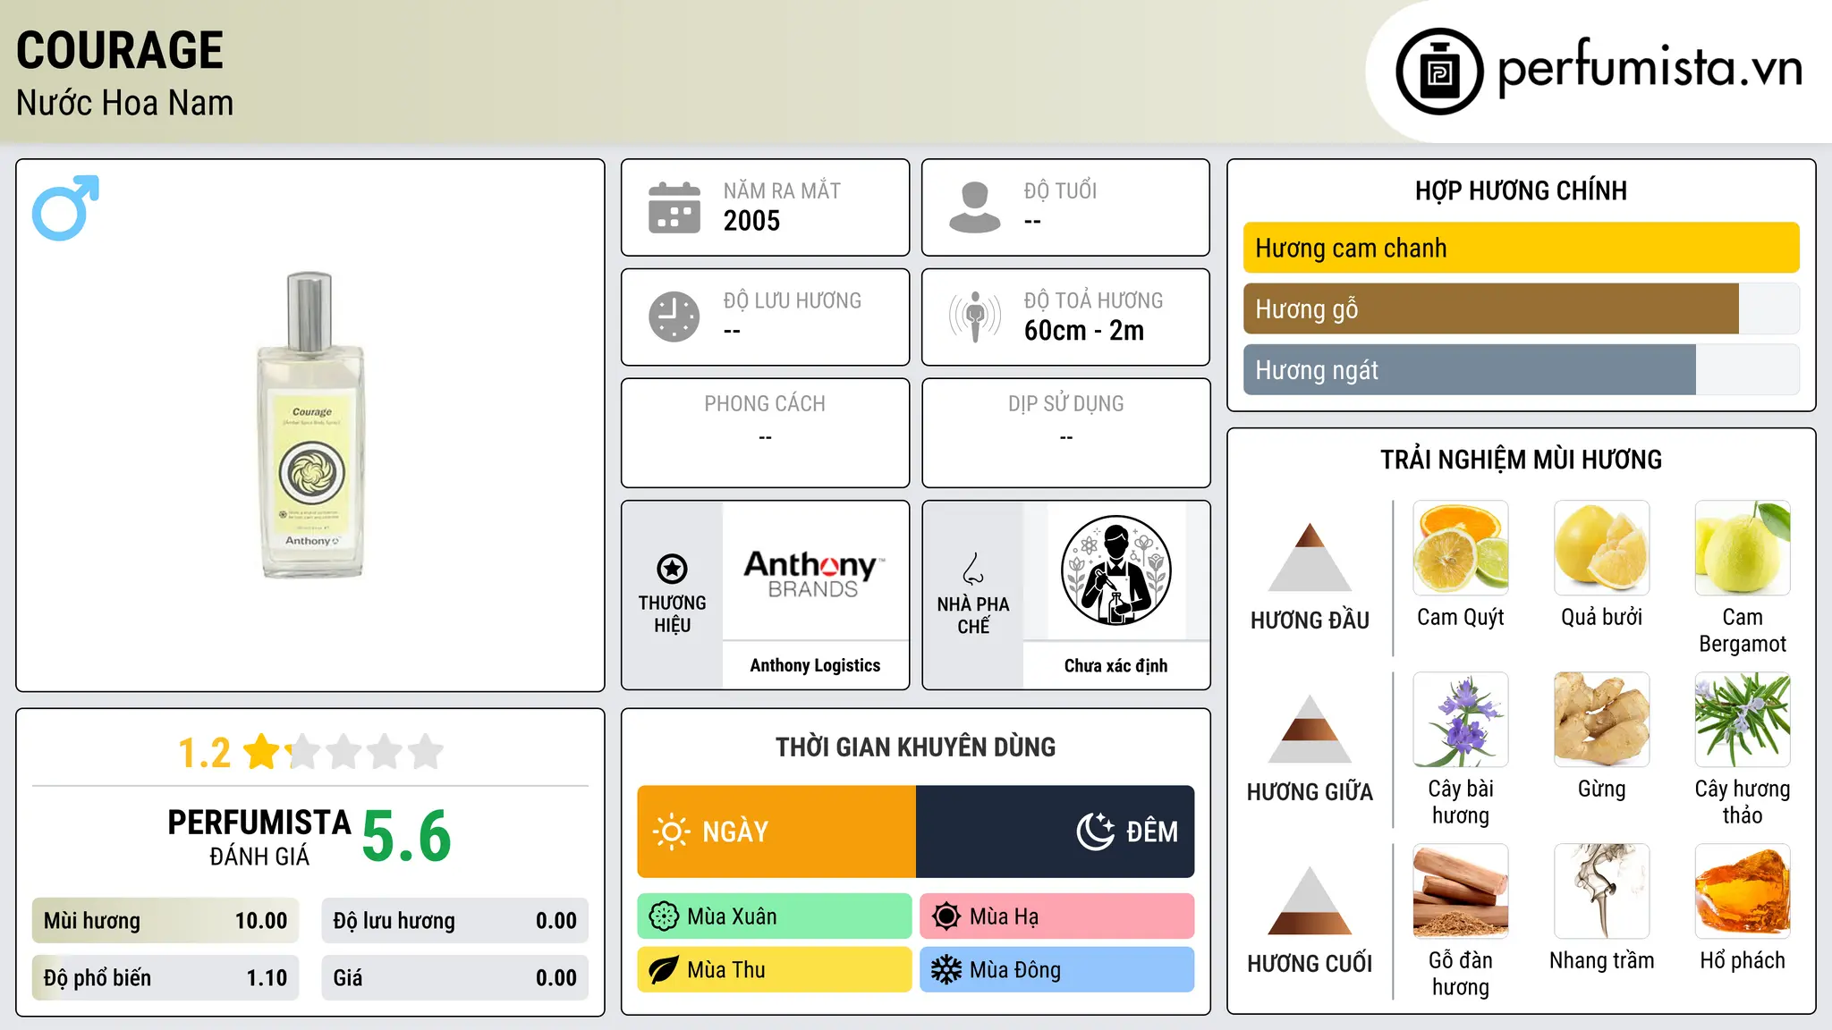Click the leaf icon for Mùa Thu
Screen dimensions: 1832x1030
[664, 970]
